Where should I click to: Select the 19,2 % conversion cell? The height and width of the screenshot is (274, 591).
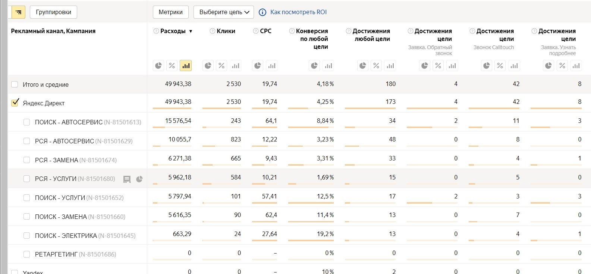tap(325, 234)
